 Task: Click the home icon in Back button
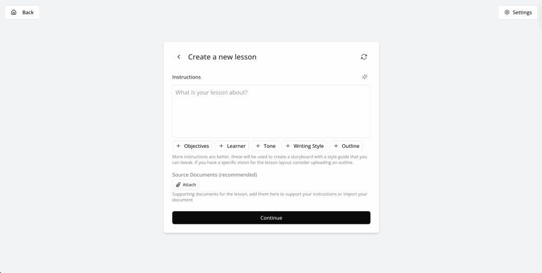pos(14,12)
